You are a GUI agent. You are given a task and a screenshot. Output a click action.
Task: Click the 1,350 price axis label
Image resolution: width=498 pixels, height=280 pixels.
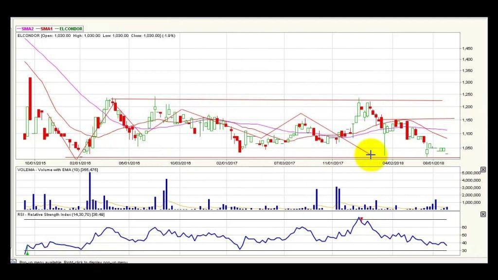(467, 71)
